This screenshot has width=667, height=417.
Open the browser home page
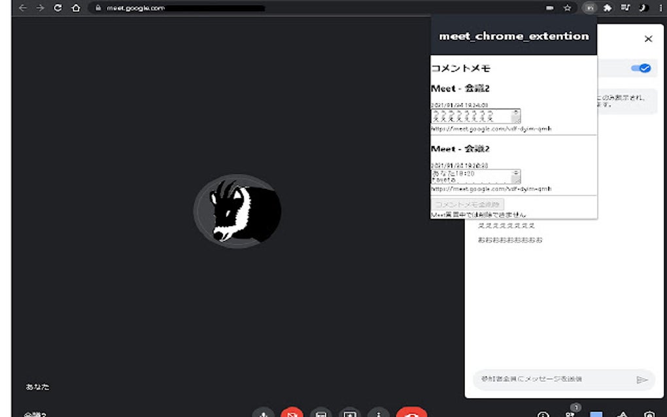point(76,8)
